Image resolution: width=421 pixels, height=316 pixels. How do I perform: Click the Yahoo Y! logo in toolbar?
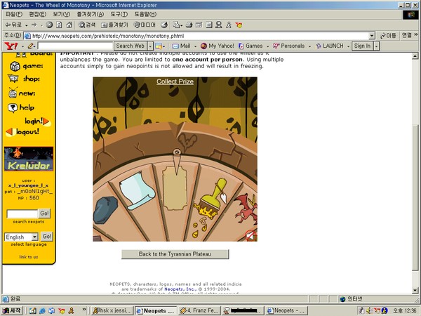(x=11, y=46)
